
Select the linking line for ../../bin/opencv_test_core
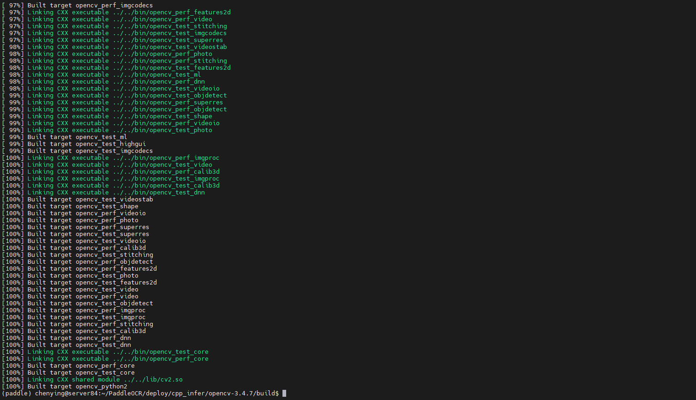pyautogui.click(x=105, y=352)
